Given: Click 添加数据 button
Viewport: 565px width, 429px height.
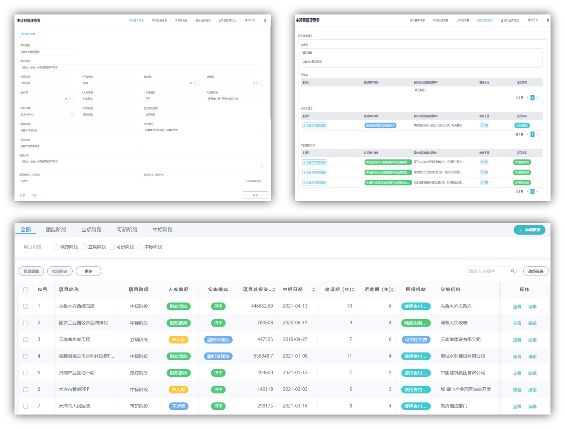Looking at the screenshot, I should [529, 230].
